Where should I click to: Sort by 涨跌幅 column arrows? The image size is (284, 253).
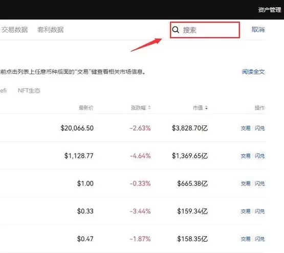click(x=149, y=108)
